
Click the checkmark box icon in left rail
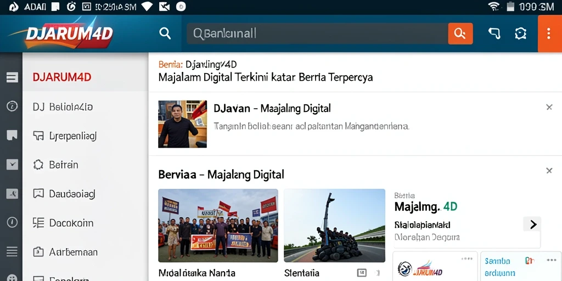(x=12, y=165)
